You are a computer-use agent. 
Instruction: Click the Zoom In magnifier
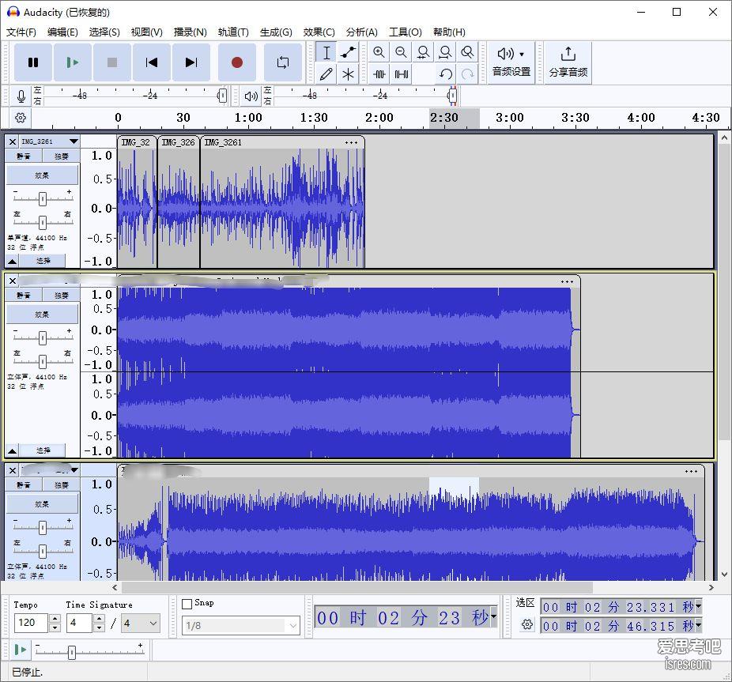pos(379,52)
